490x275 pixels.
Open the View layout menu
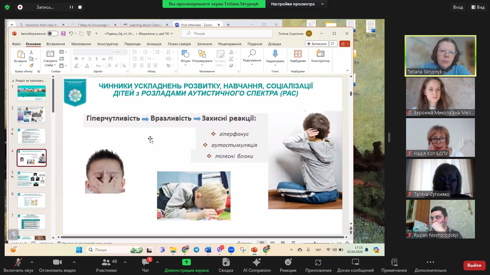point(478,7)
